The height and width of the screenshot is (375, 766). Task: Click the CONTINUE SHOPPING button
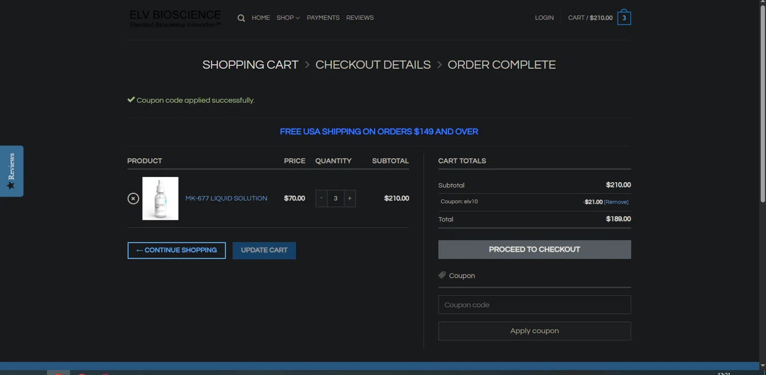(x=177, y=251)
